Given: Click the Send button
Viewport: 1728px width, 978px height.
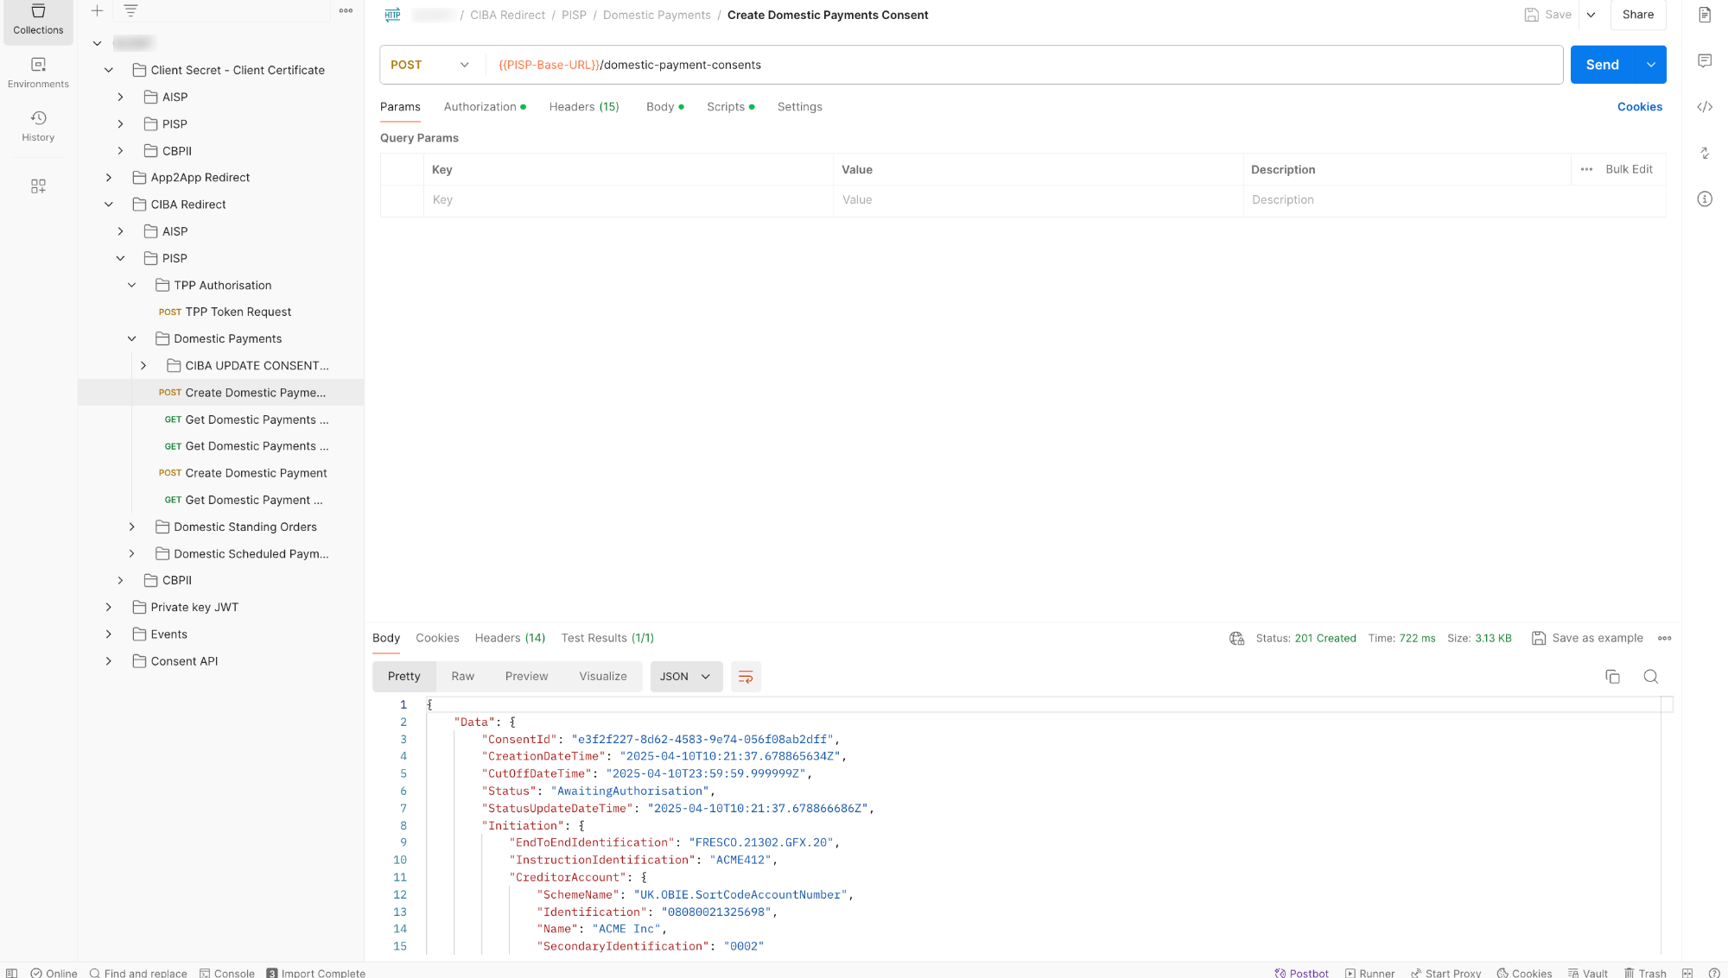Looking at the screenshot, I should (1602, 65).
